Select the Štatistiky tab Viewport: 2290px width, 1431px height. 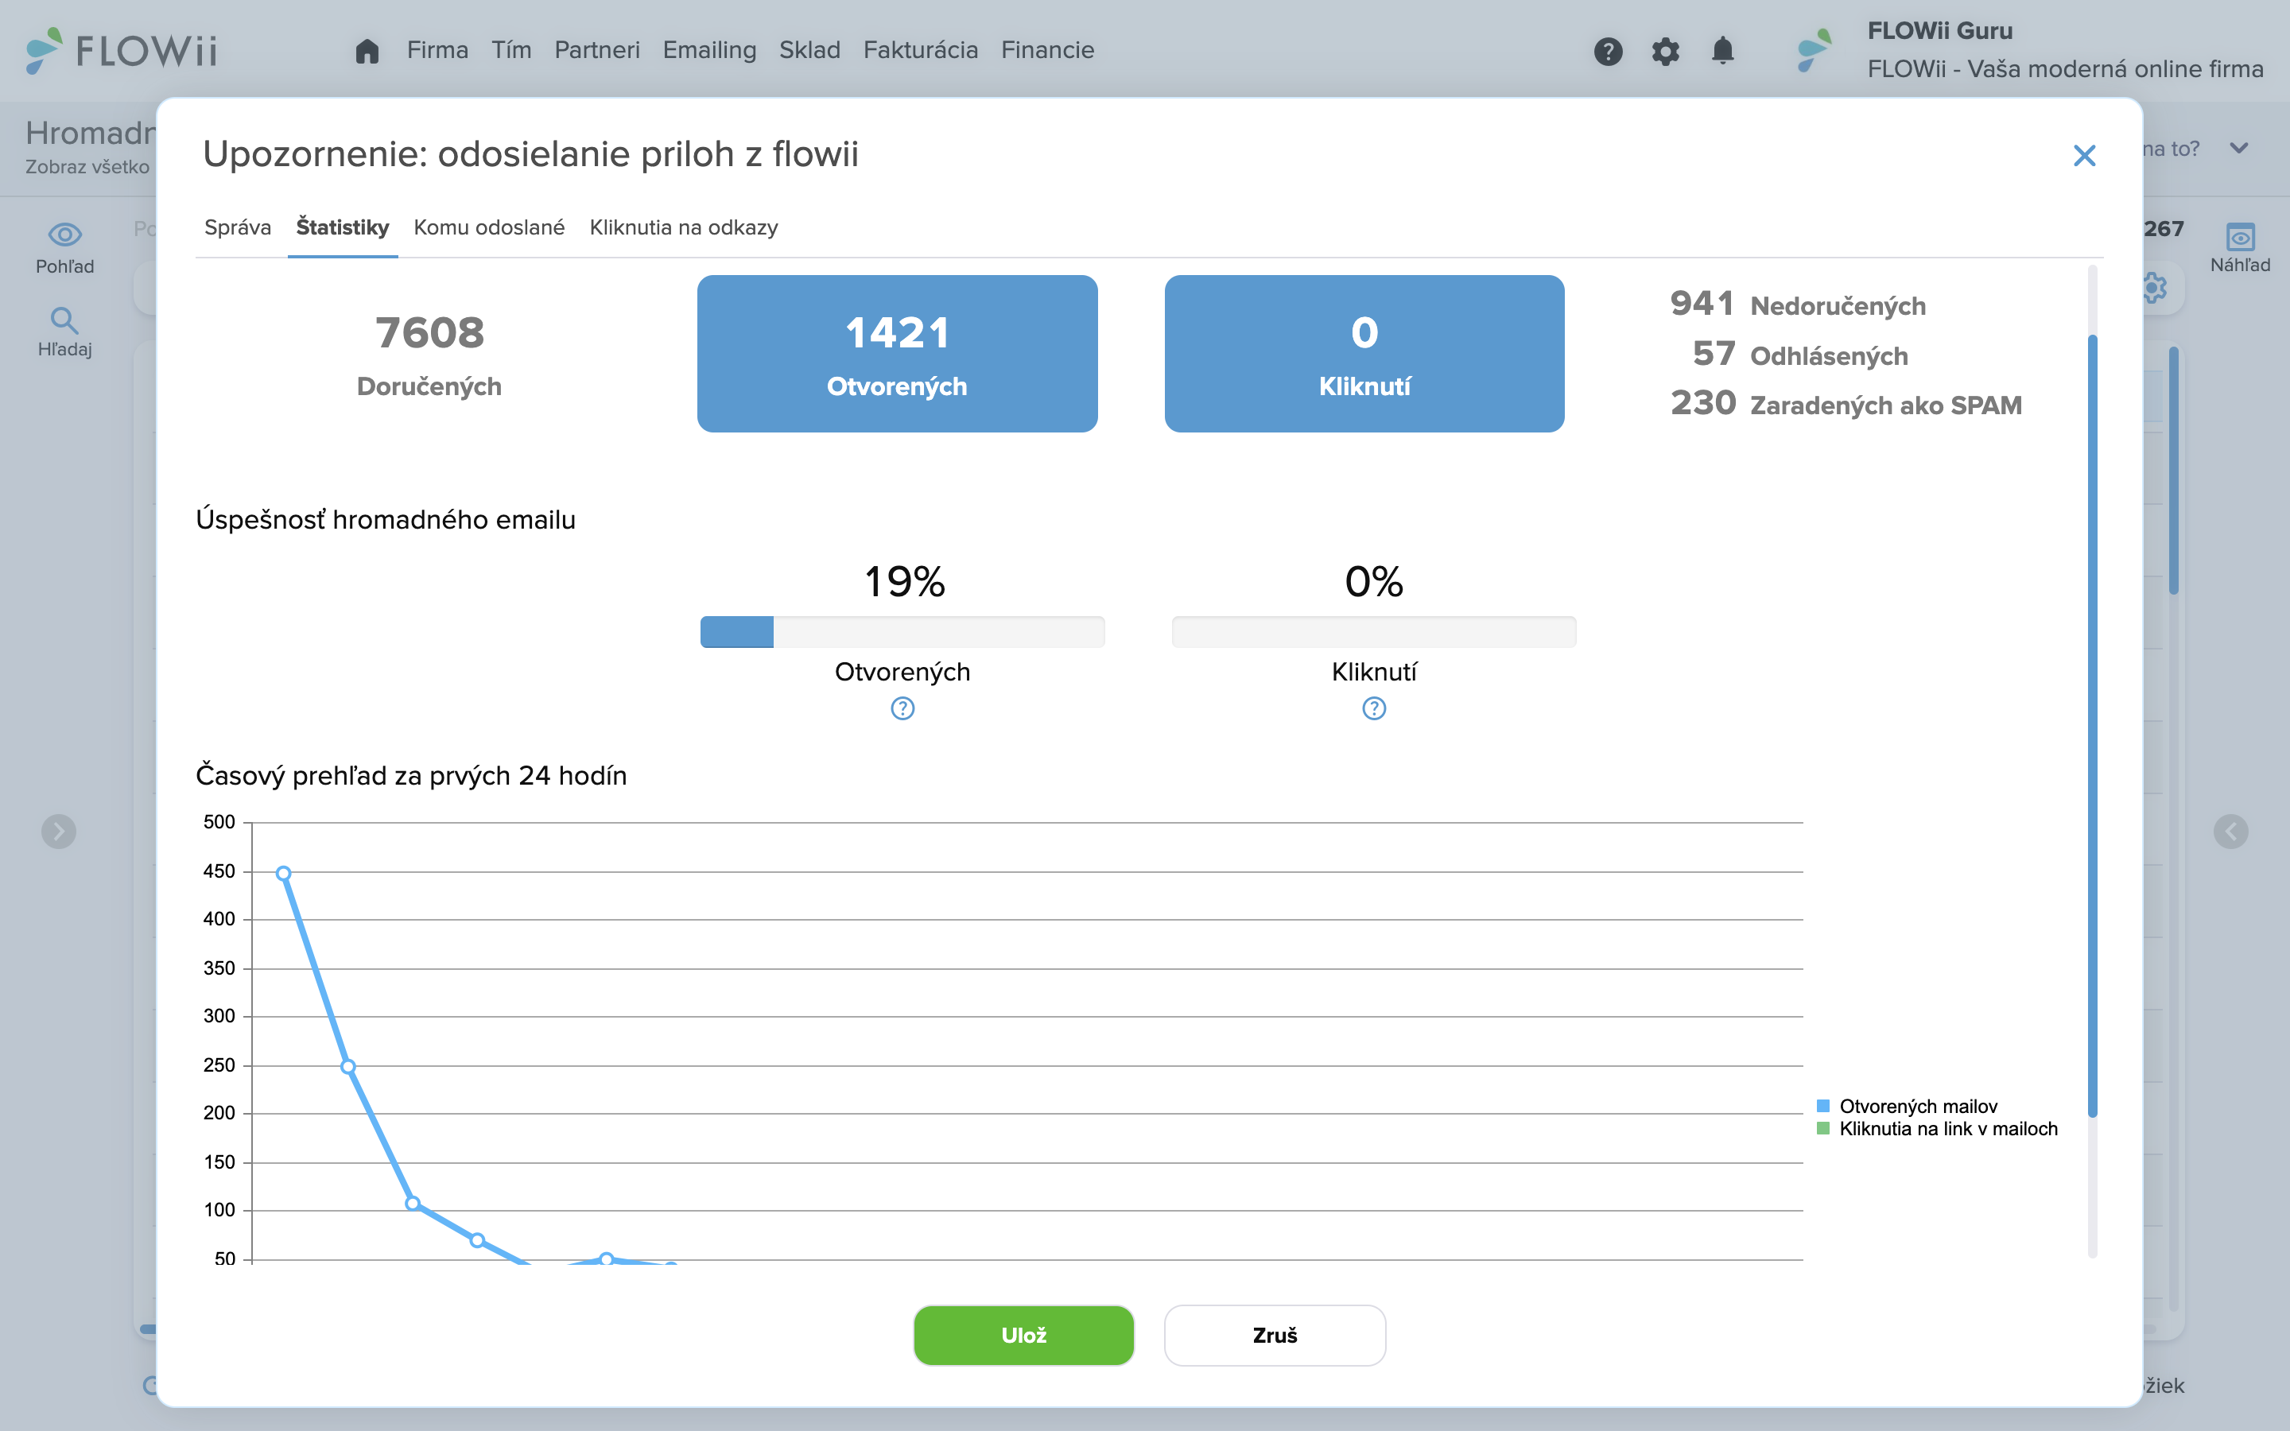tap(343, 227)
